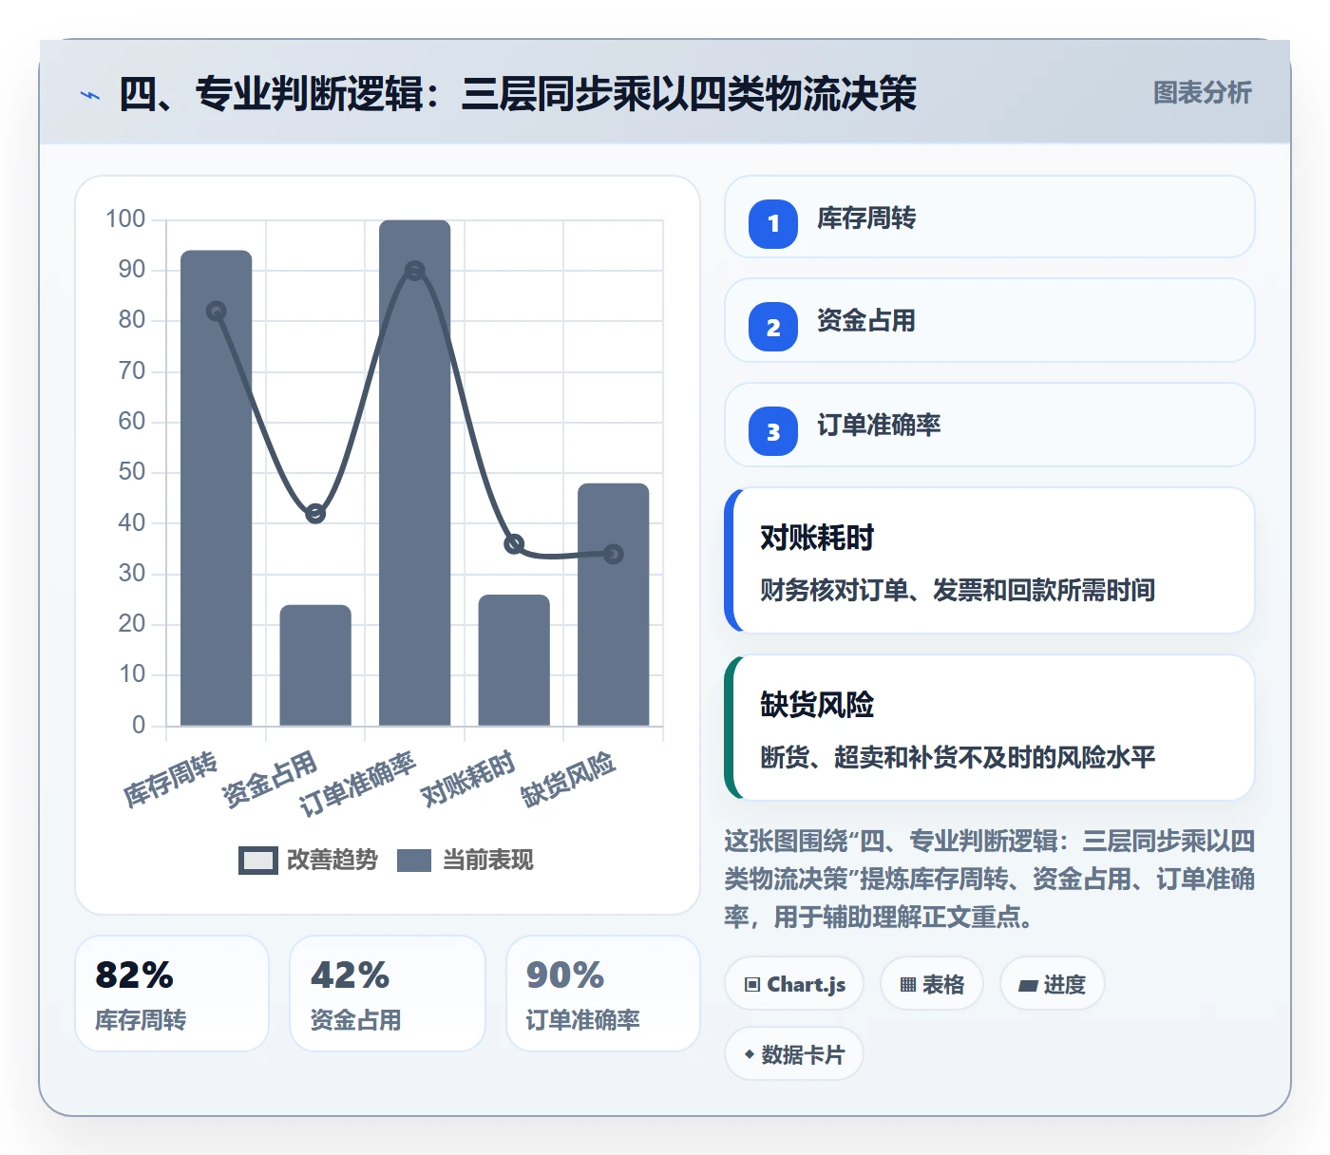The height and width of the screenshot is (1155, 1330).
Task: Select the Chart.js tag
Action: [794, 984]
